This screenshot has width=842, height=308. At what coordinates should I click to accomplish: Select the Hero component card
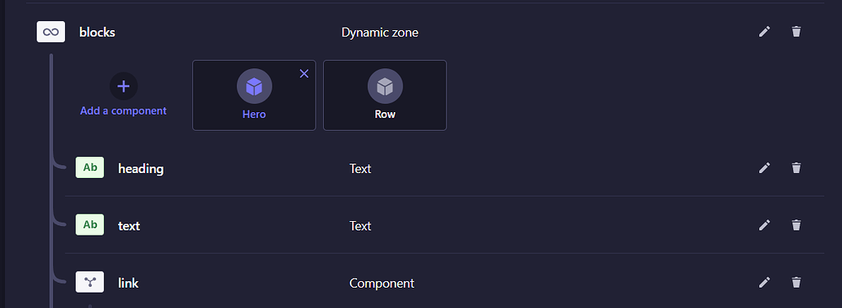(x=254, y=95)
